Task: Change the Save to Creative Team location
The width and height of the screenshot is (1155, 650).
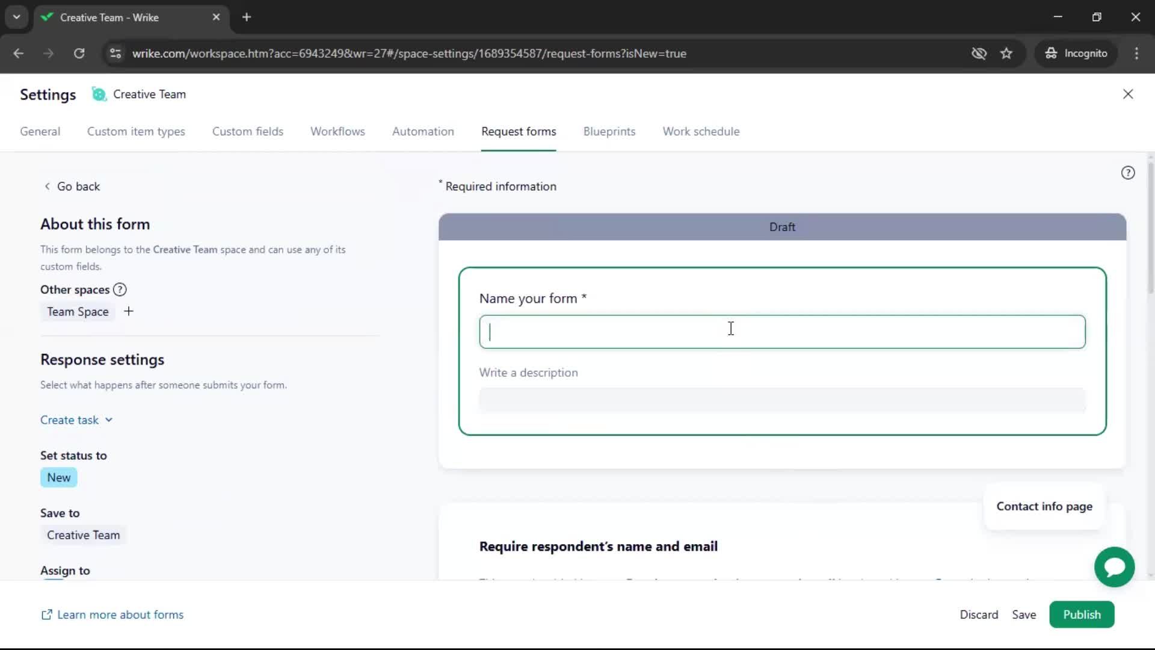Action: [x=83, y=535]
